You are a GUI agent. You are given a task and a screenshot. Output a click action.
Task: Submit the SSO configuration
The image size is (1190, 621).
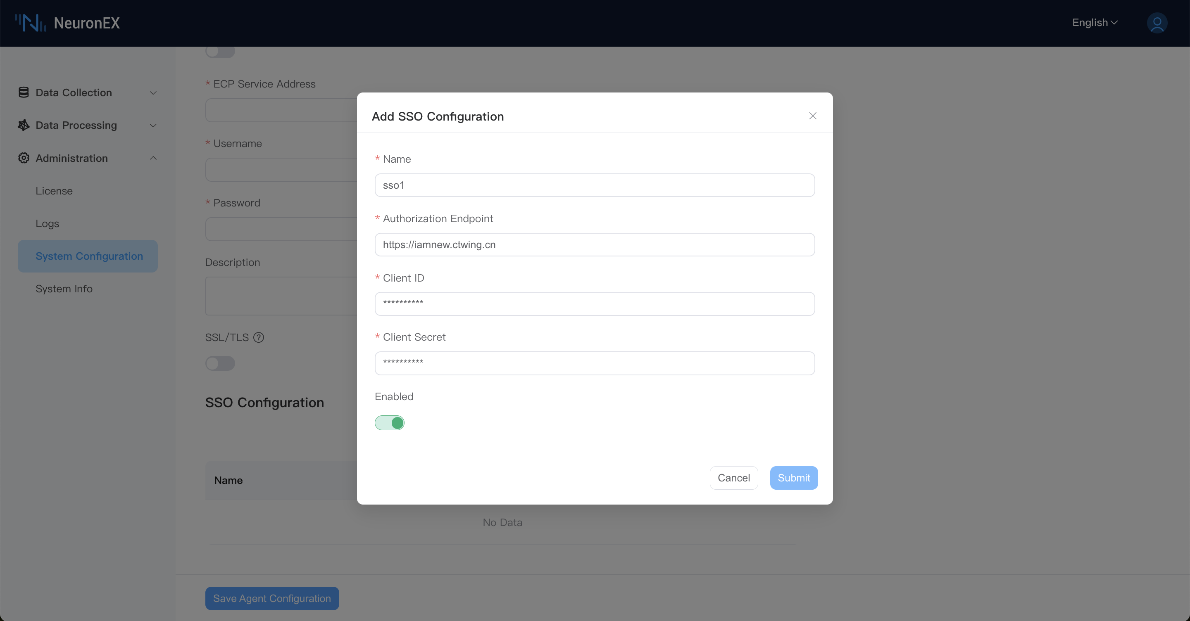tap(793, 478)
